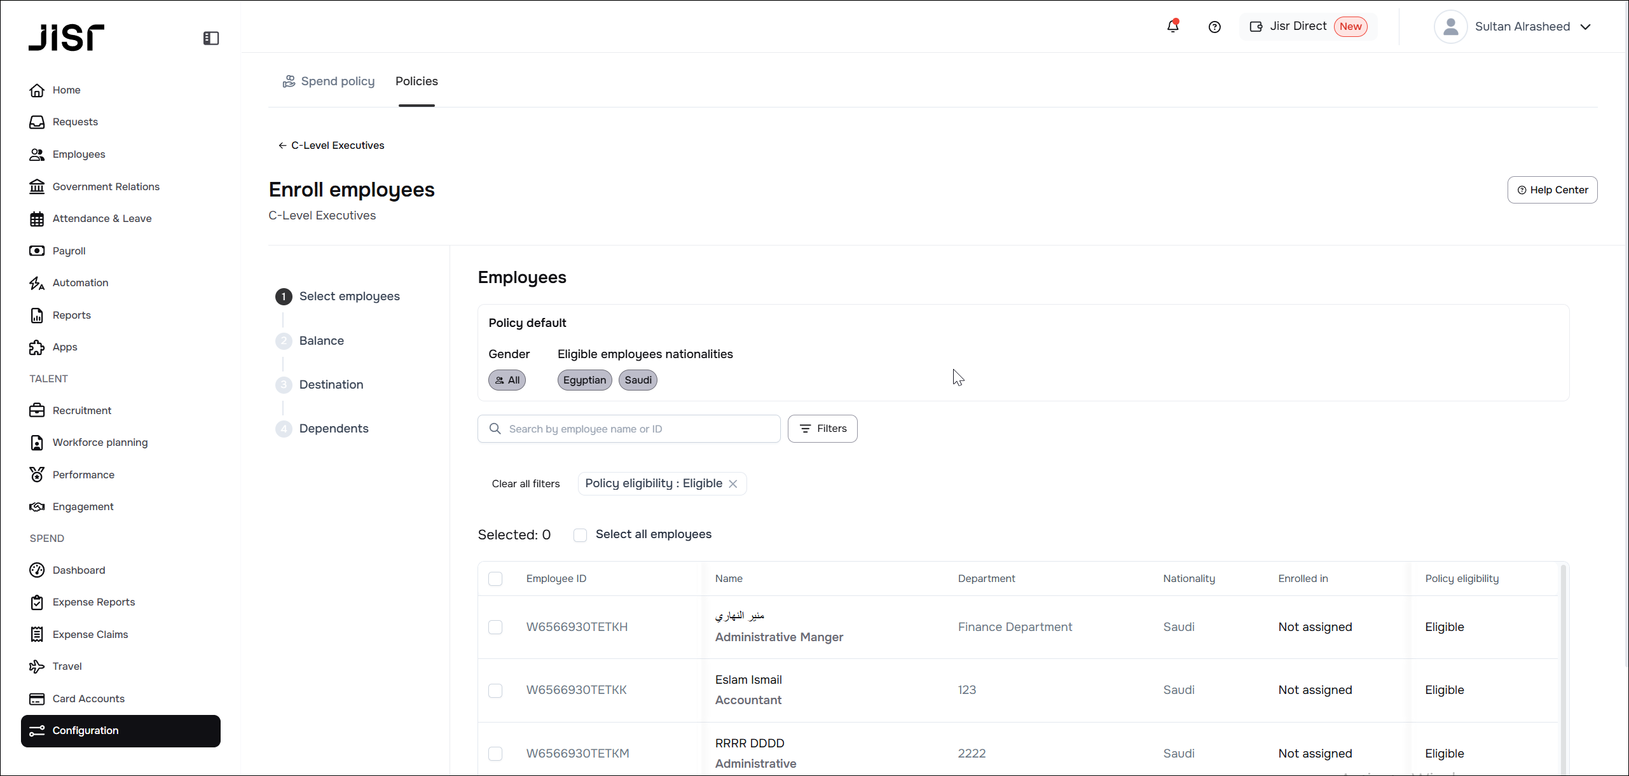Image resolution: width=1629 pixels, height=776 pixels.
Task: Check the Select all employees checkbox
Action: point(580,535)
